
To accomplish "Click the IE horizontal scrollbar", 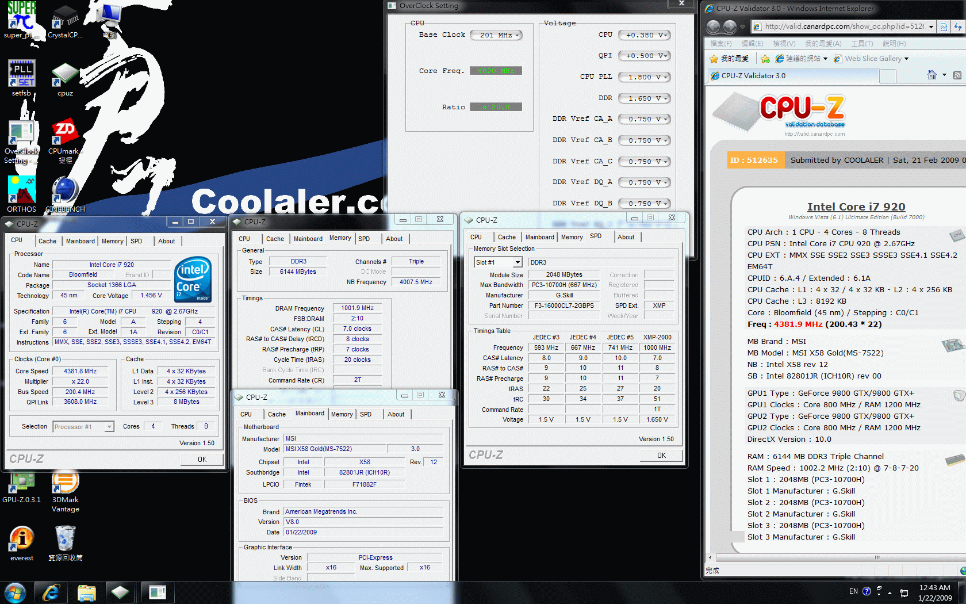I will pyautogui.click(x=834, y=557).
